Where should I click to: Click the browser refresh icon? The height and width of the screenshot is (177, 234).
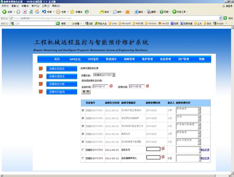pyautogui.click(x=31, y=12)
